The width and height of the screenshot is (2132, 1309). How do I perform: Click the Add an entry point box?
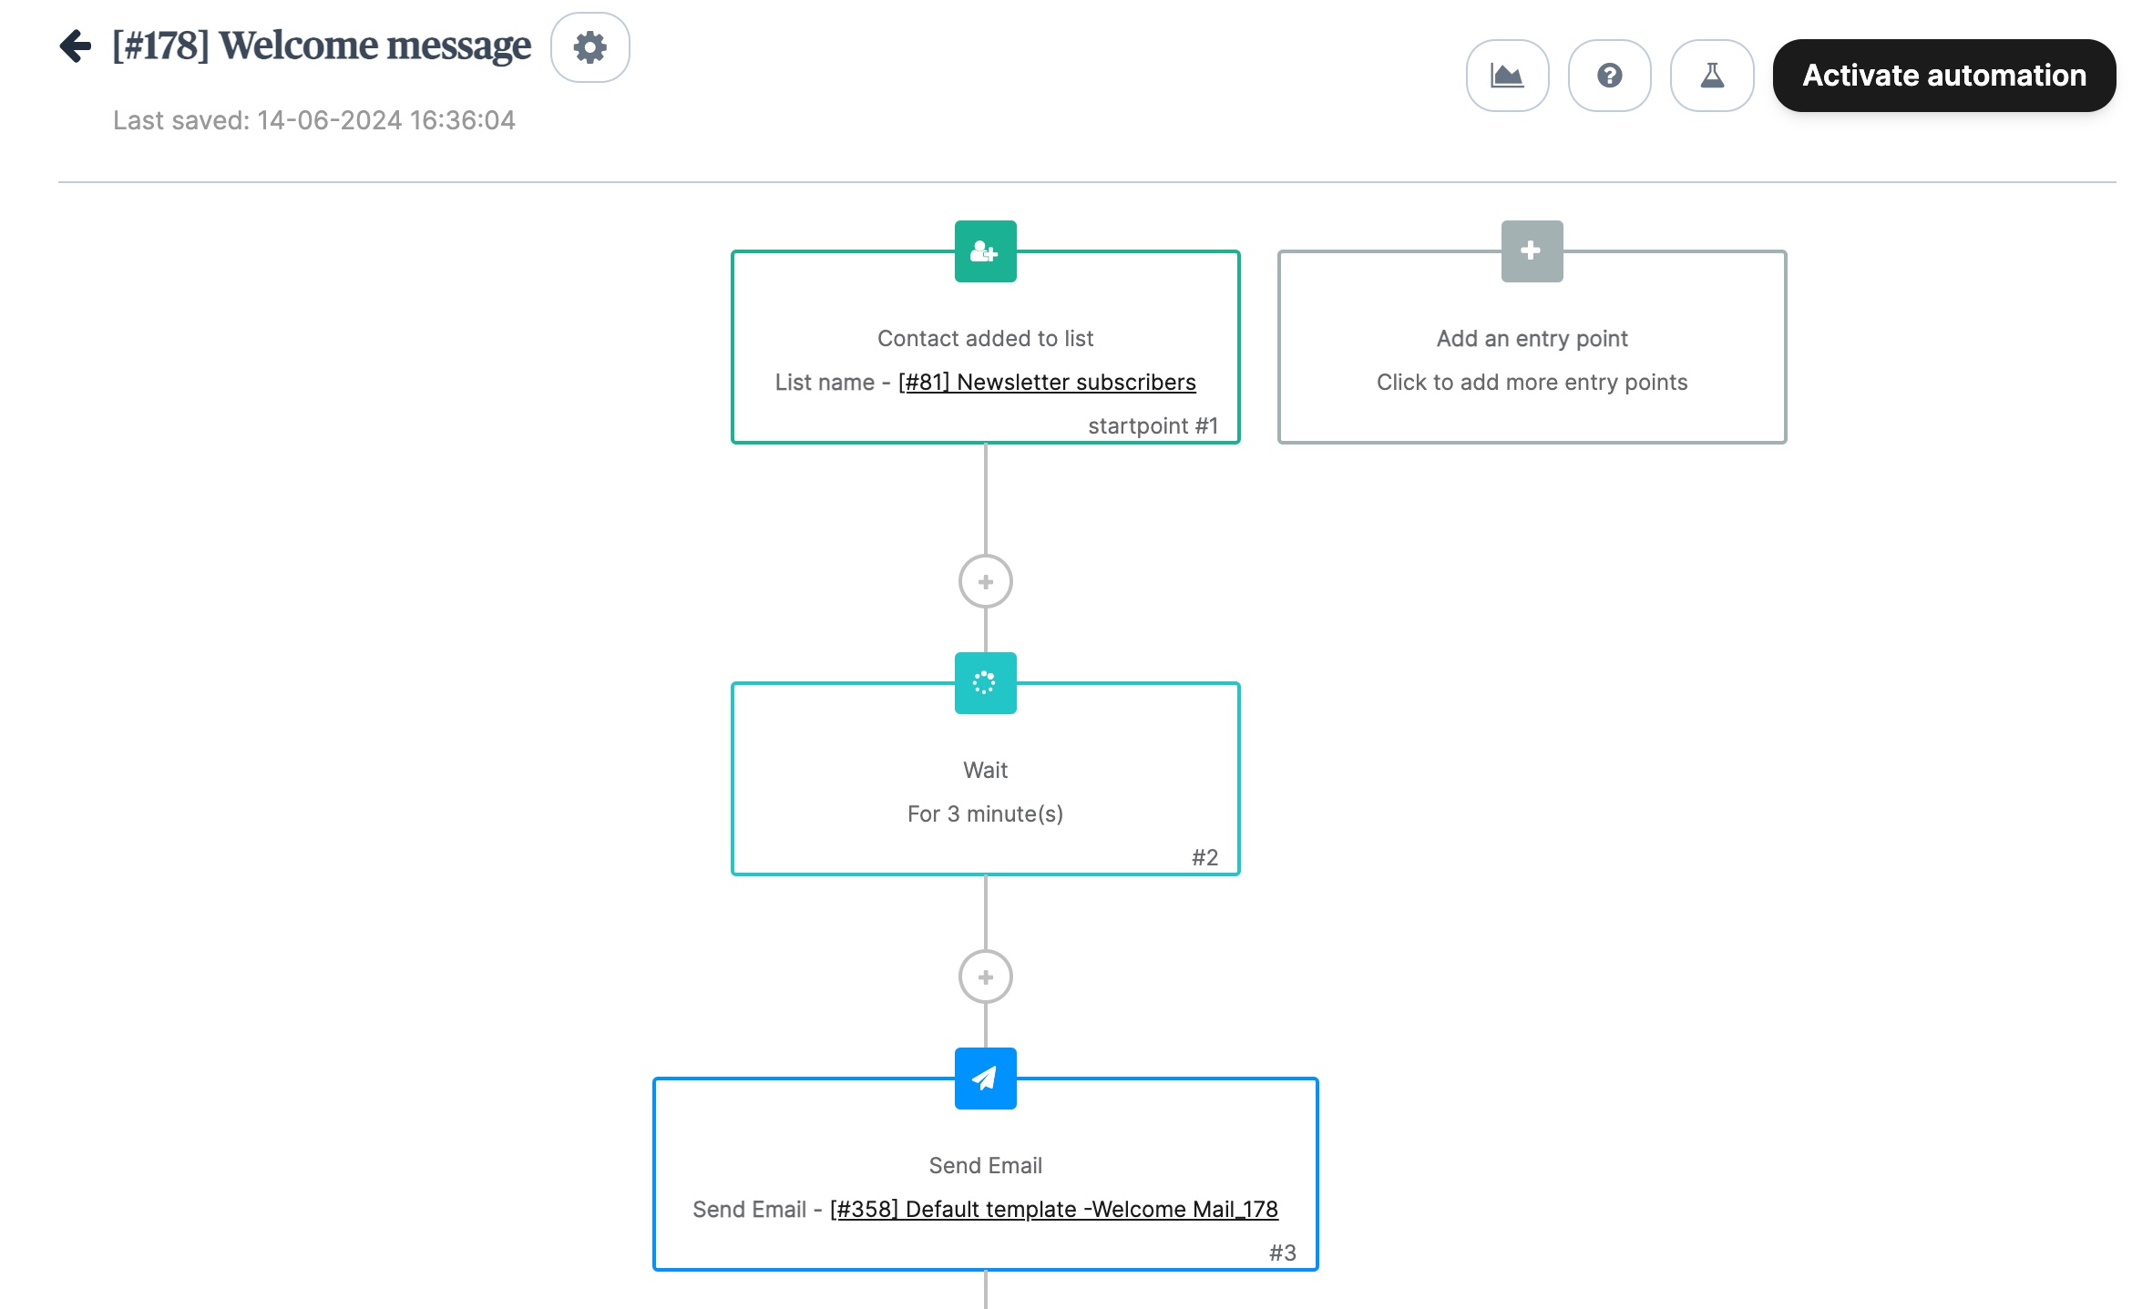coord(1532,360)
